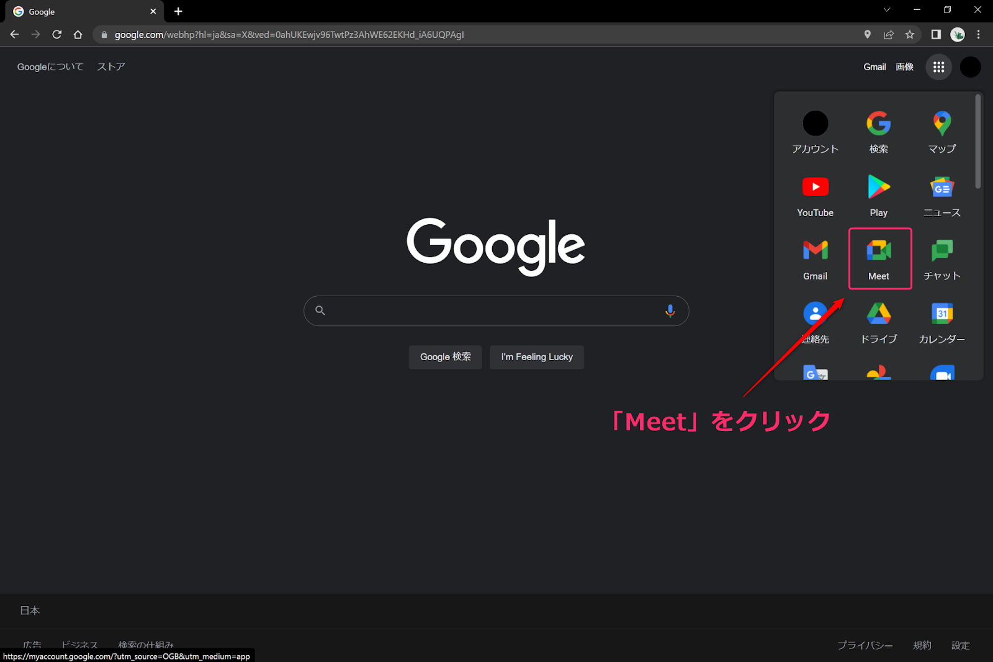Open Google Translate icon at panel bottom
The image size is (993, 662).
(815, 373)
